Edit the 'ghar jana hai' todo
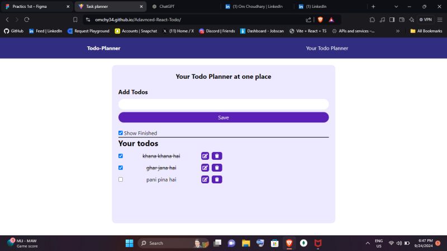The width and height of the screenshot is (447, 251). pyautogui.click(x=205, y=168)
